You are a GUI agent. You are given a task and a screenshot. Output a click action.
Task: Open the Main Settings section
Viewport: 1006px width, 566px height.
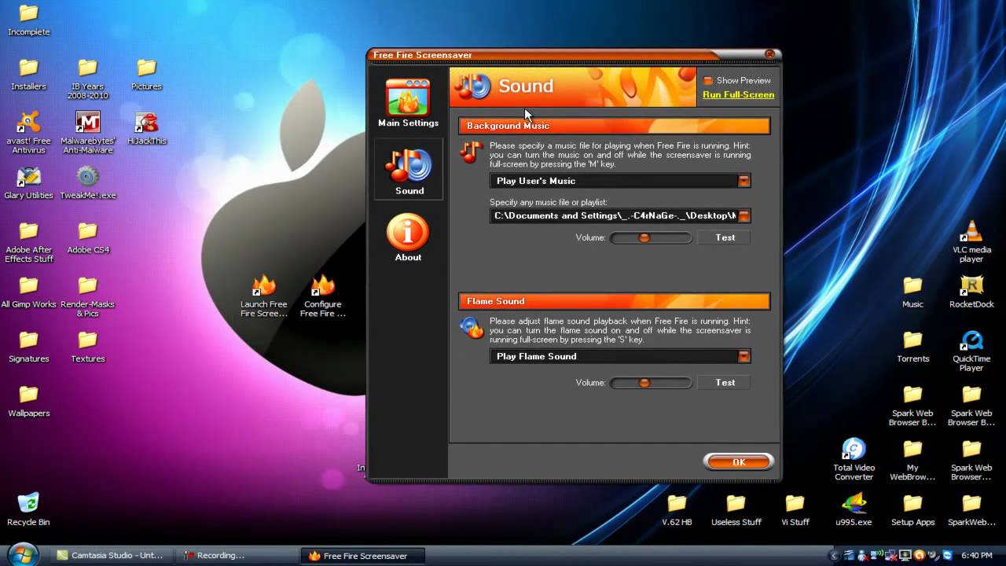pos(408,103)
